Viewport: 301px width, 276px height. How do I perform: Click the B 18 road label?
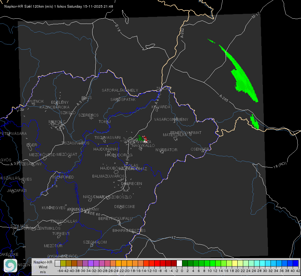coord(117,28)
